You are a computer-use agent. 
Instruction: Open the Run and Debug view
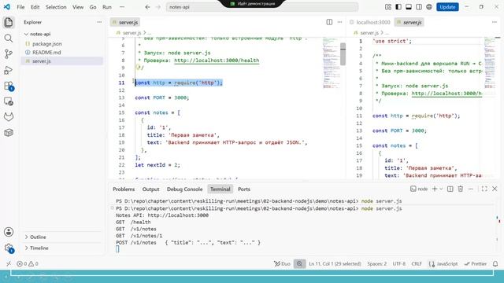tap(9, 70)
